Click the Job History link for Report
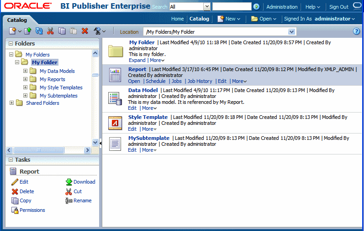 click(x=200, y=81)
